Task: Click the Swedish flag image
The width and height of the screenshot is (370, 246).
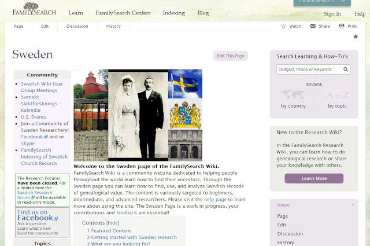Action: coord(185,84)
